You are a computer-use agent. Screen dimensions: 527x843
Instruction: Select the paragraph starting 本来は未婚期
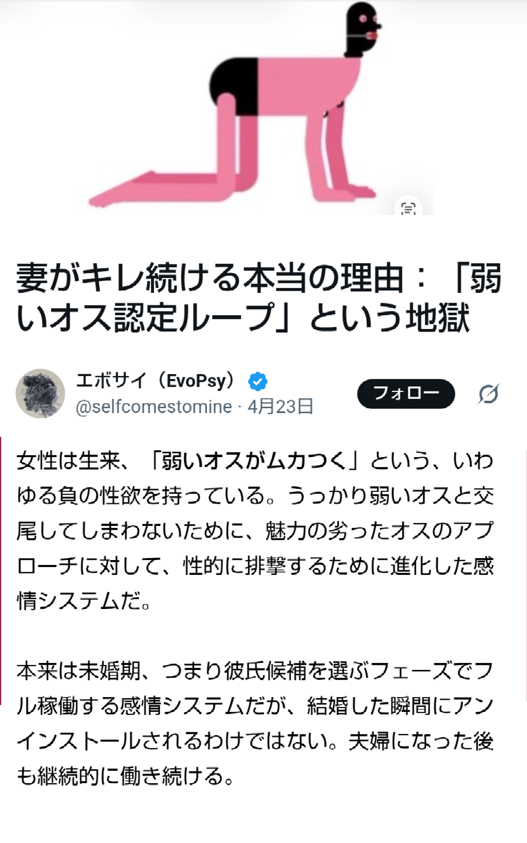tap(255, 723)
